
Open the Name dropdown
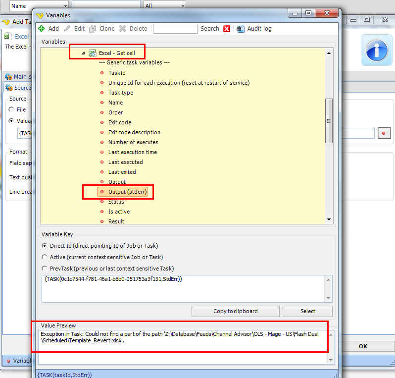[x=65, y=6]
